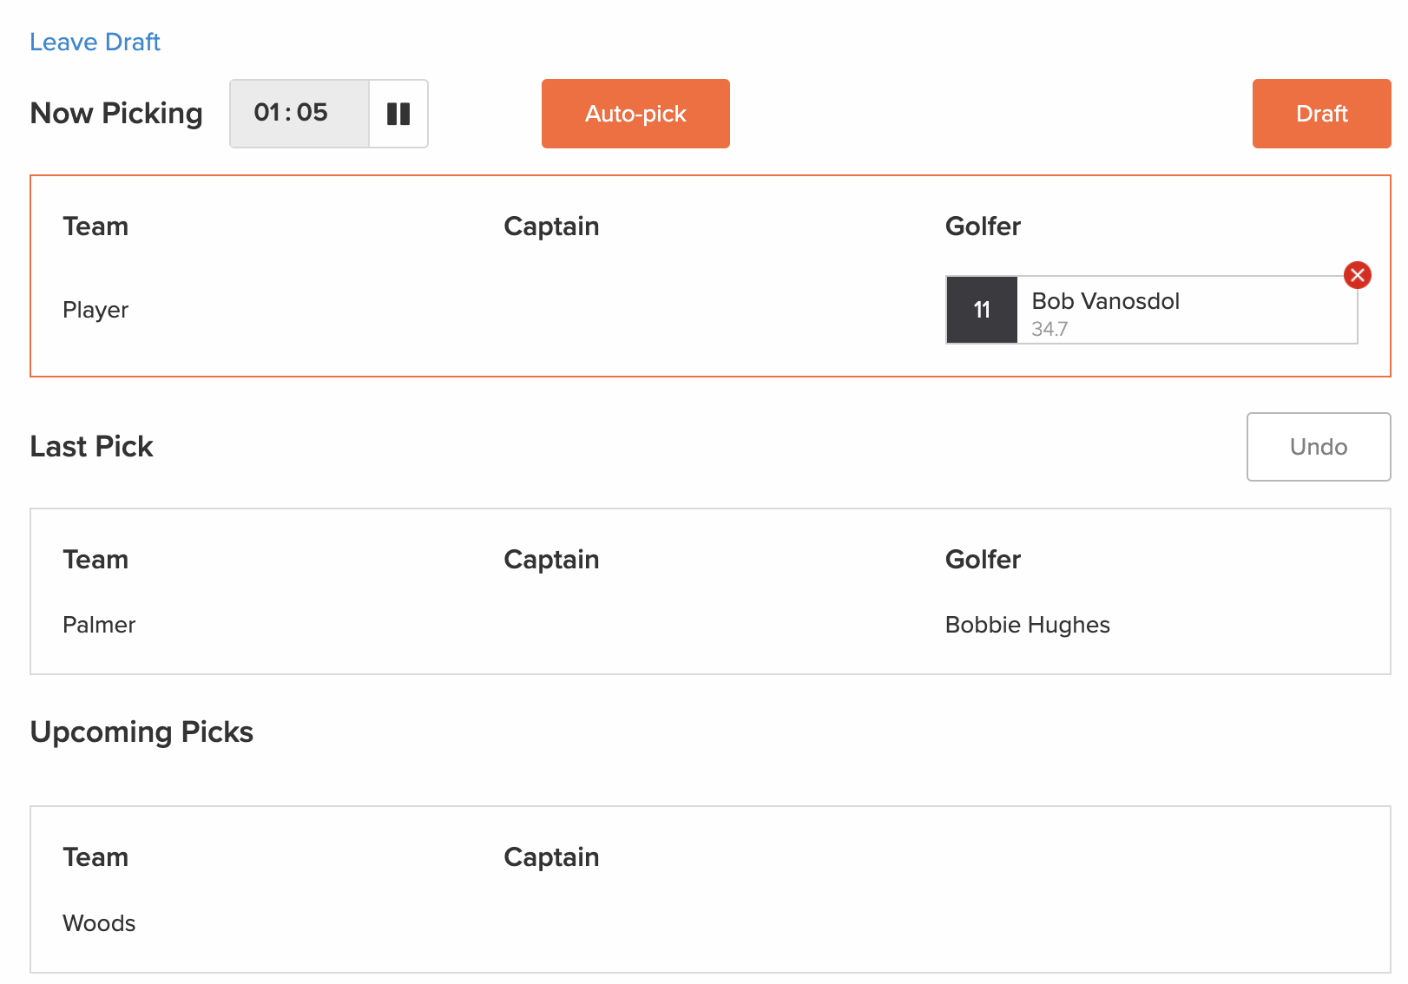Undo the last pick
1408x984 pixels.
[x=1319, y=447]
